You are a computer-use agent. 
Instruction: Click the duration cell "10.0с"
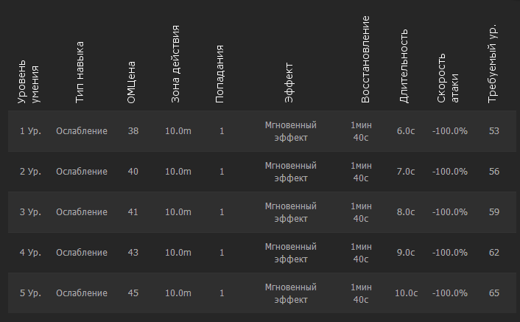pyautogui.click(x=406, y=293)
